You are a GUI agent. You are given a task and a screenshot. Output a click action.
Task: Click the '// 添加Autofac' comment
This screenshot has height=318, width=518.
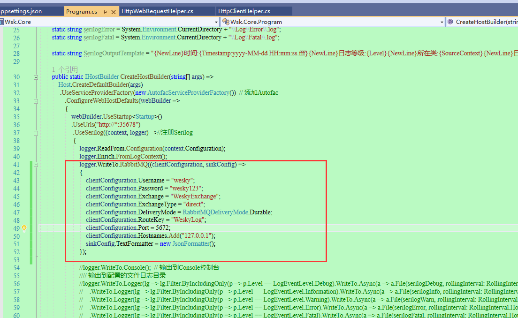pos(259,93)
